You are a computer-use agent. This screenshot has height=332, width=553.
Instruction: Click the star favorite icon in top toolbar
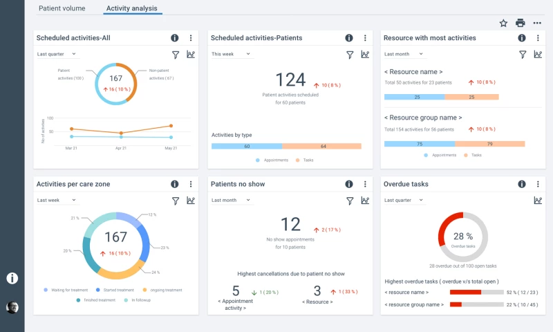tap(503, 23)
